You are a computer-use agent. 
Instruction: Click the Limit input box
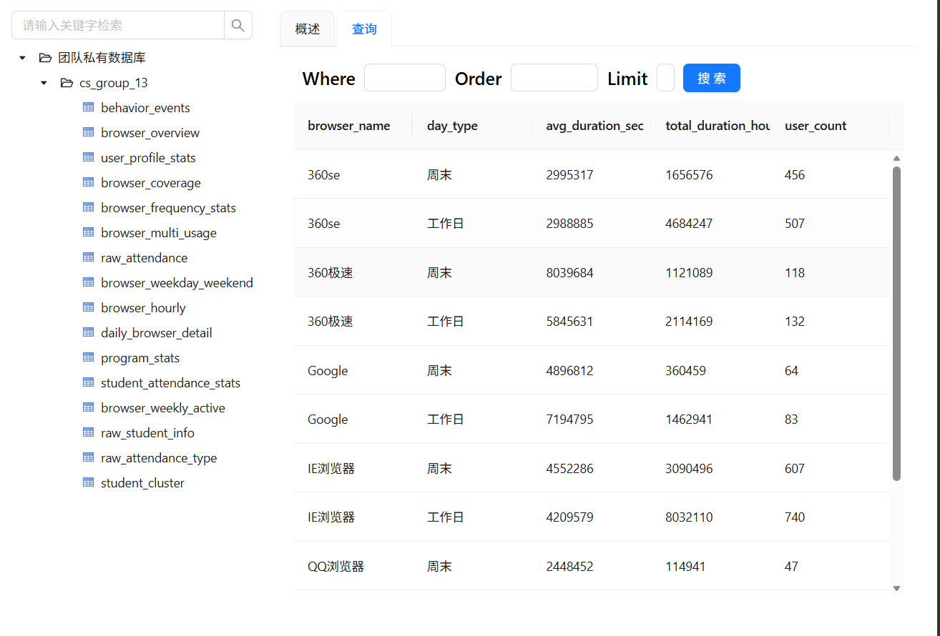[x=665, y=78]
